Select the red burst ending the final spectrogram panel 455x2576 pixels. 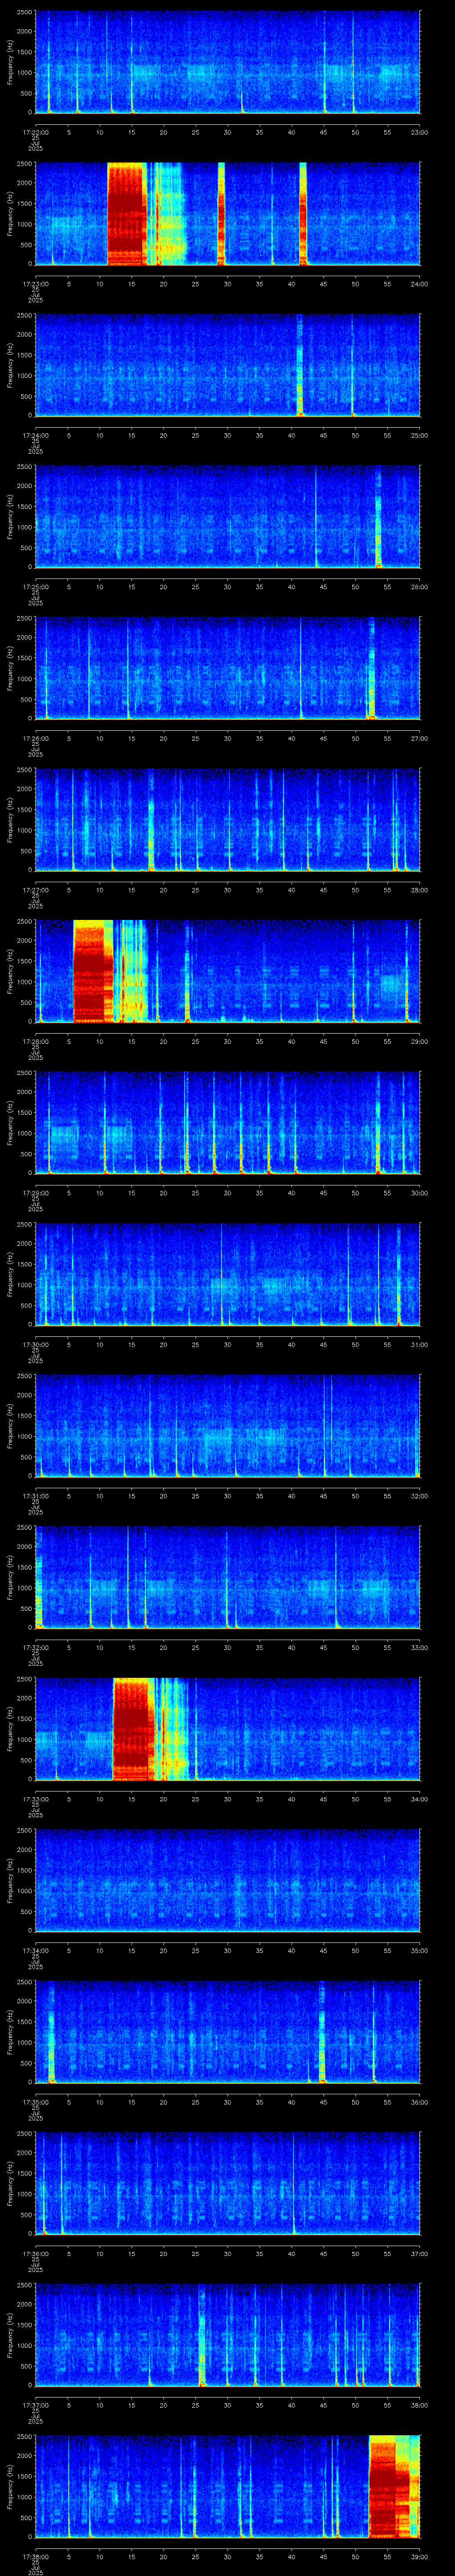coord(394,2487)
